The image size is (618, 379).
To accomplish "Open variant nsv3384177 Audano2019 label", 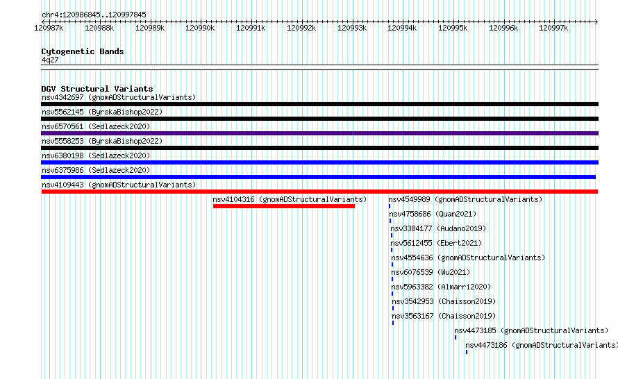I will tap(438, 228).
